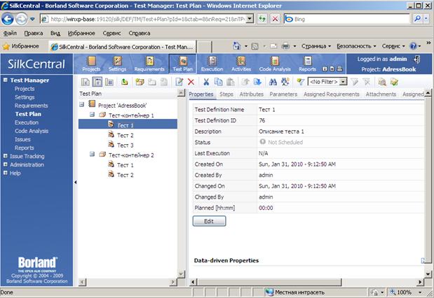Click the print icon beside Reports

click(x=340, y=69)
